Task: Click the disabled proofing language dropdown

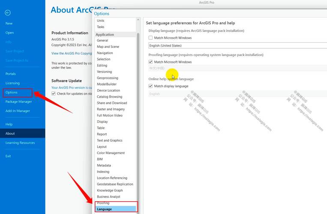Action: point(237,68)
